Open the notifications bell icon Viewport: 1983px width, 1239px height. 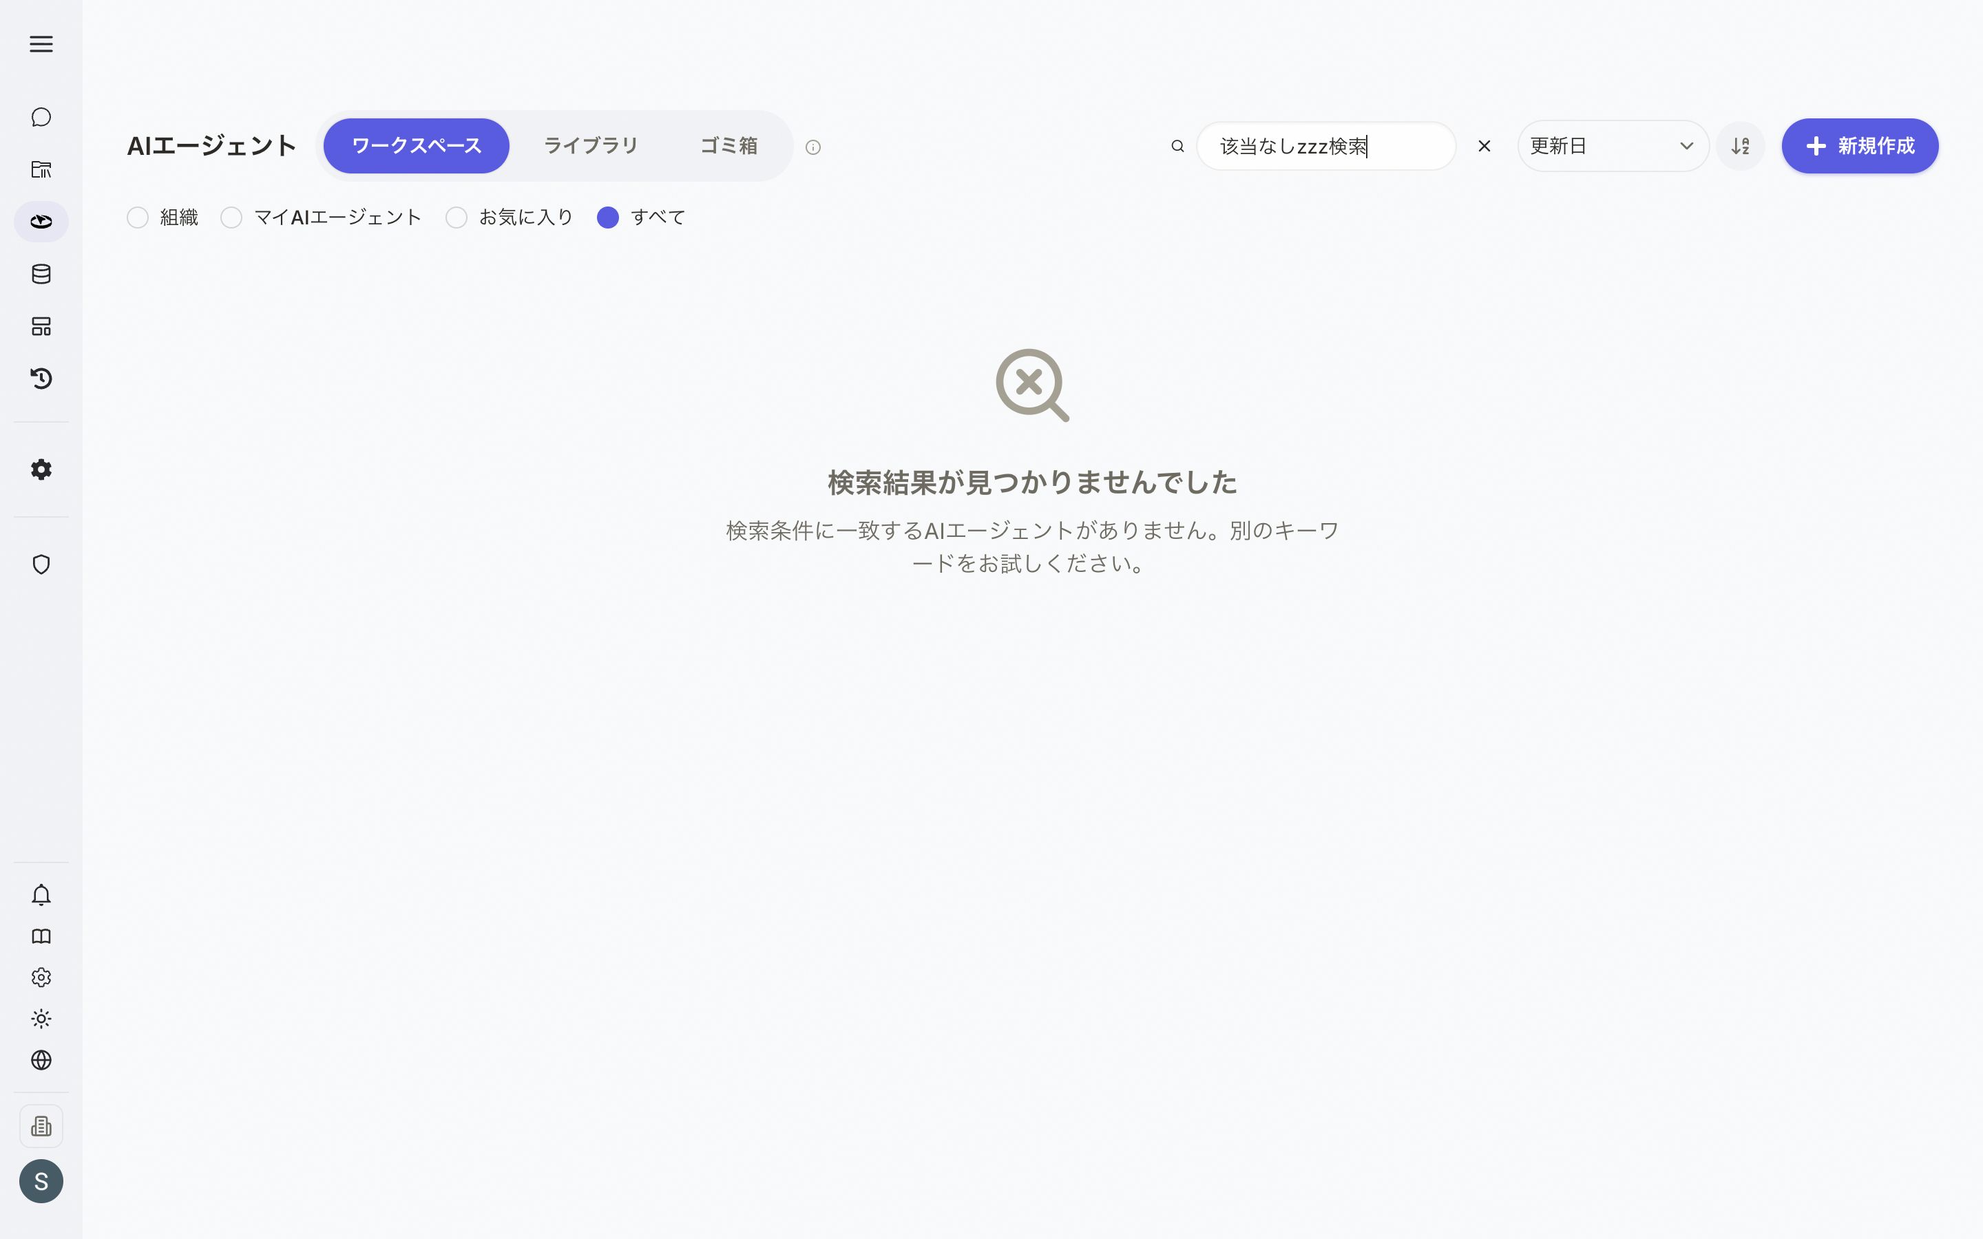pyautogui.click(x=41, y=895)
